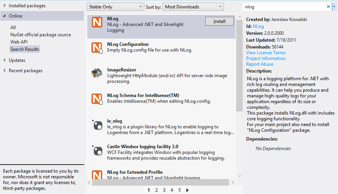Click the No Dependencies text
338x194 pixels.
[273, 149]
